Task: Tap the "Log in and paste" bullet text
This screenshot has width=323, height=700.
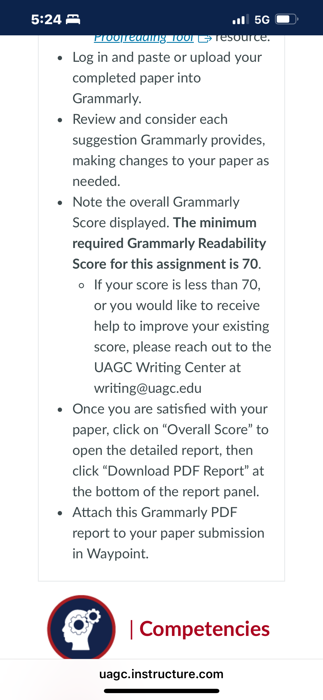Action: coord(167,78)
